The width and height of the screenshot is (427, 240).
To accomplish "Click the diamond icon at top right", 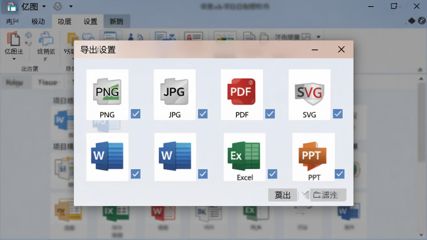I will tap(412, 21).
